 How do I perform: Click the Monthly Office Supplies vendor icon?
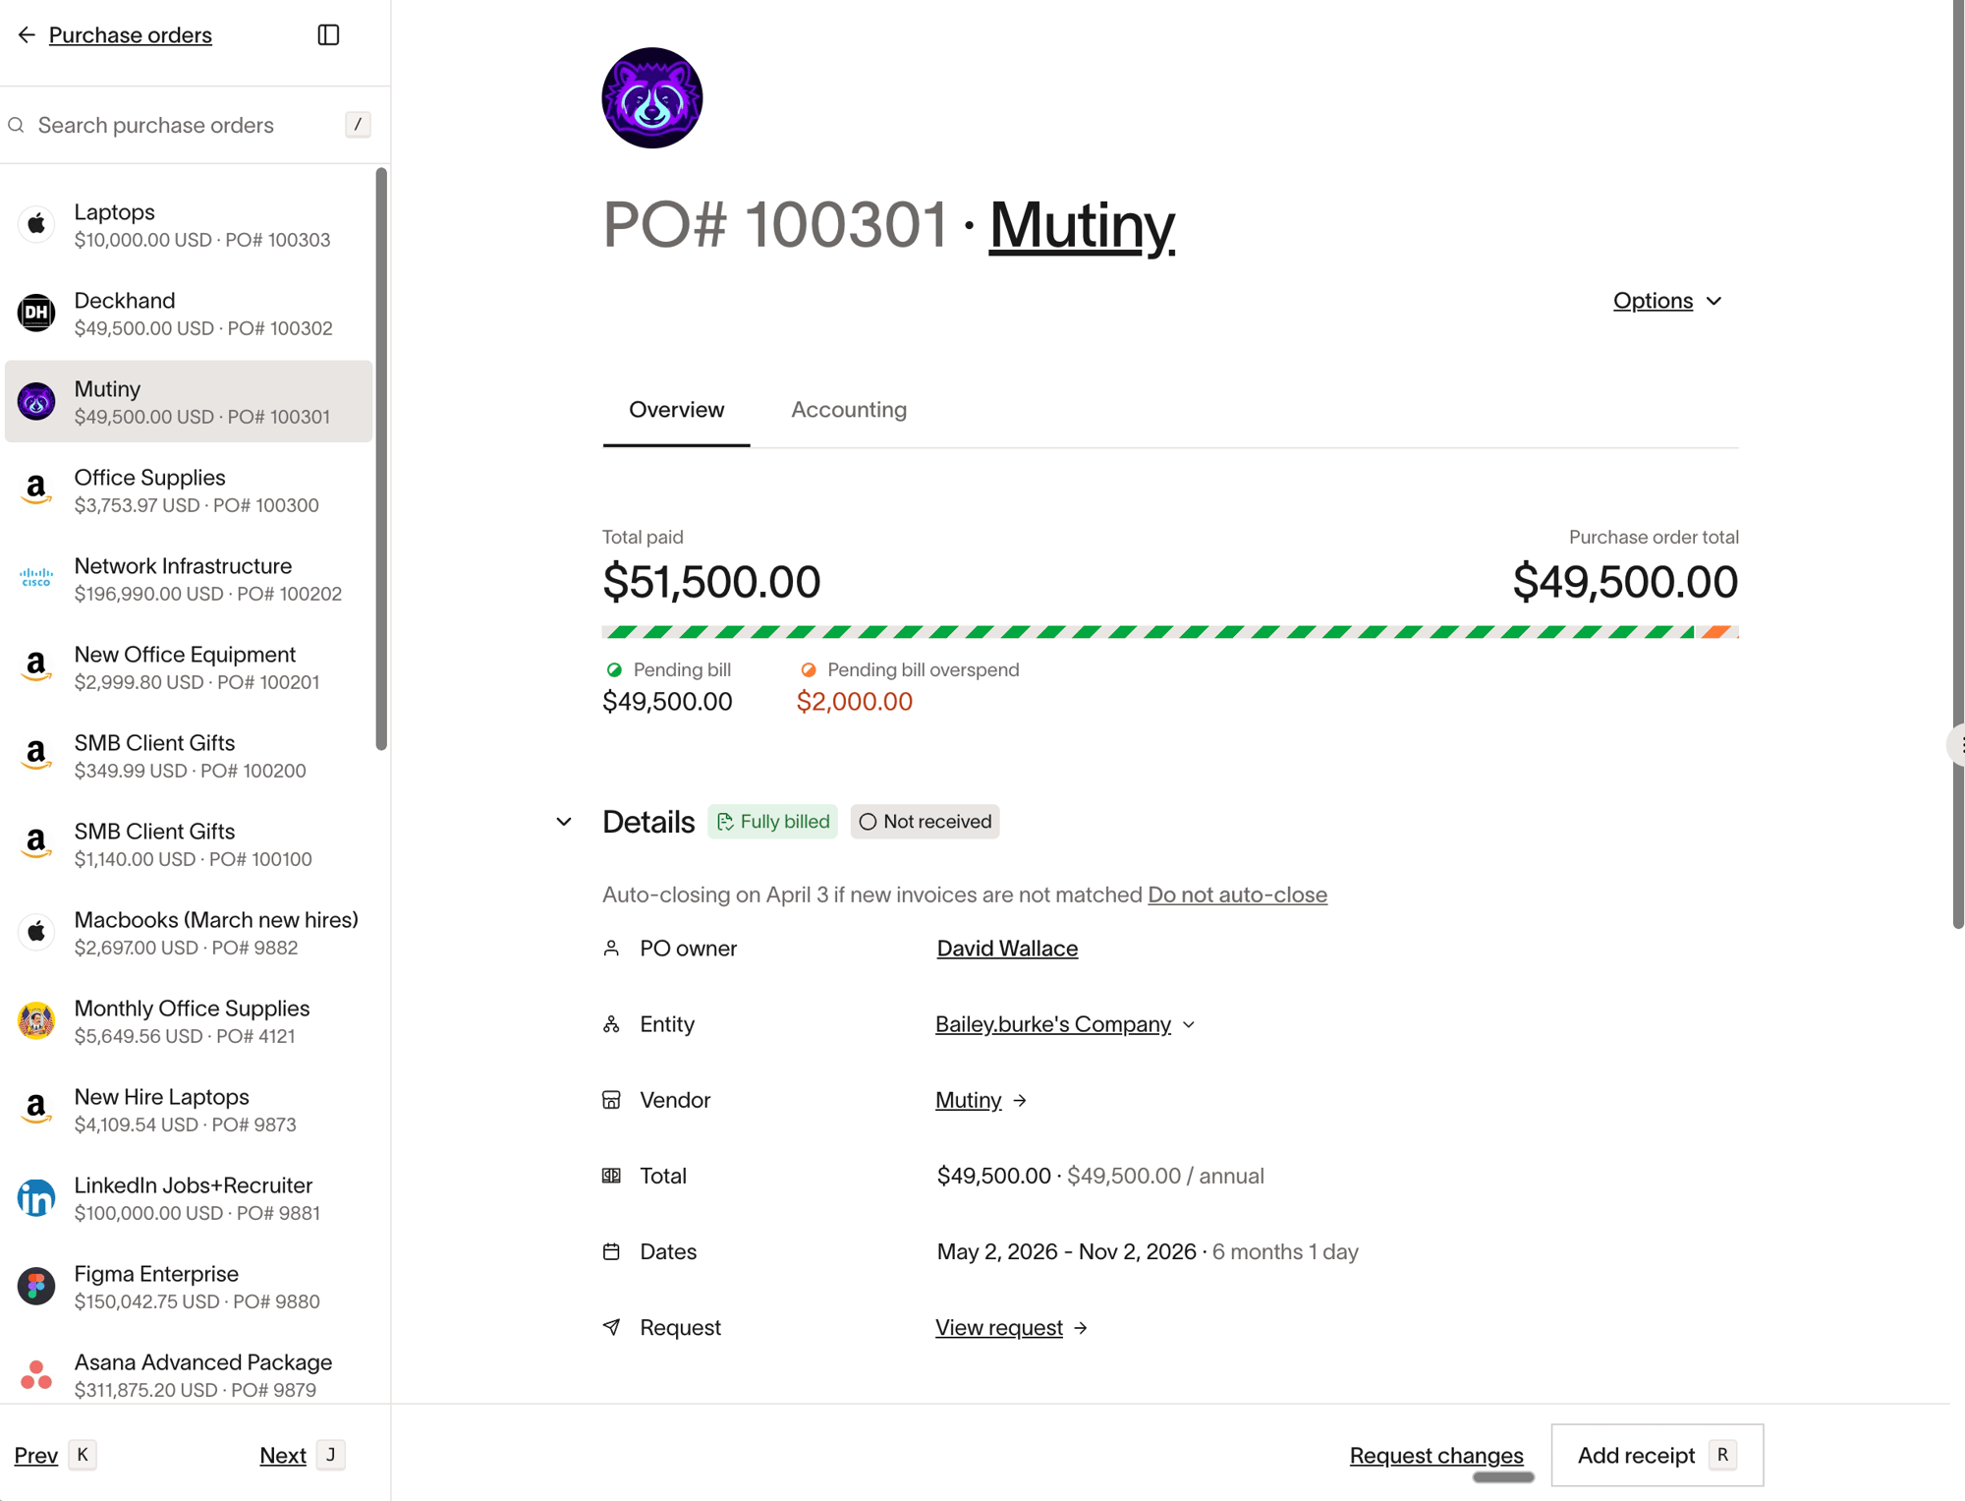(36, 1020)
